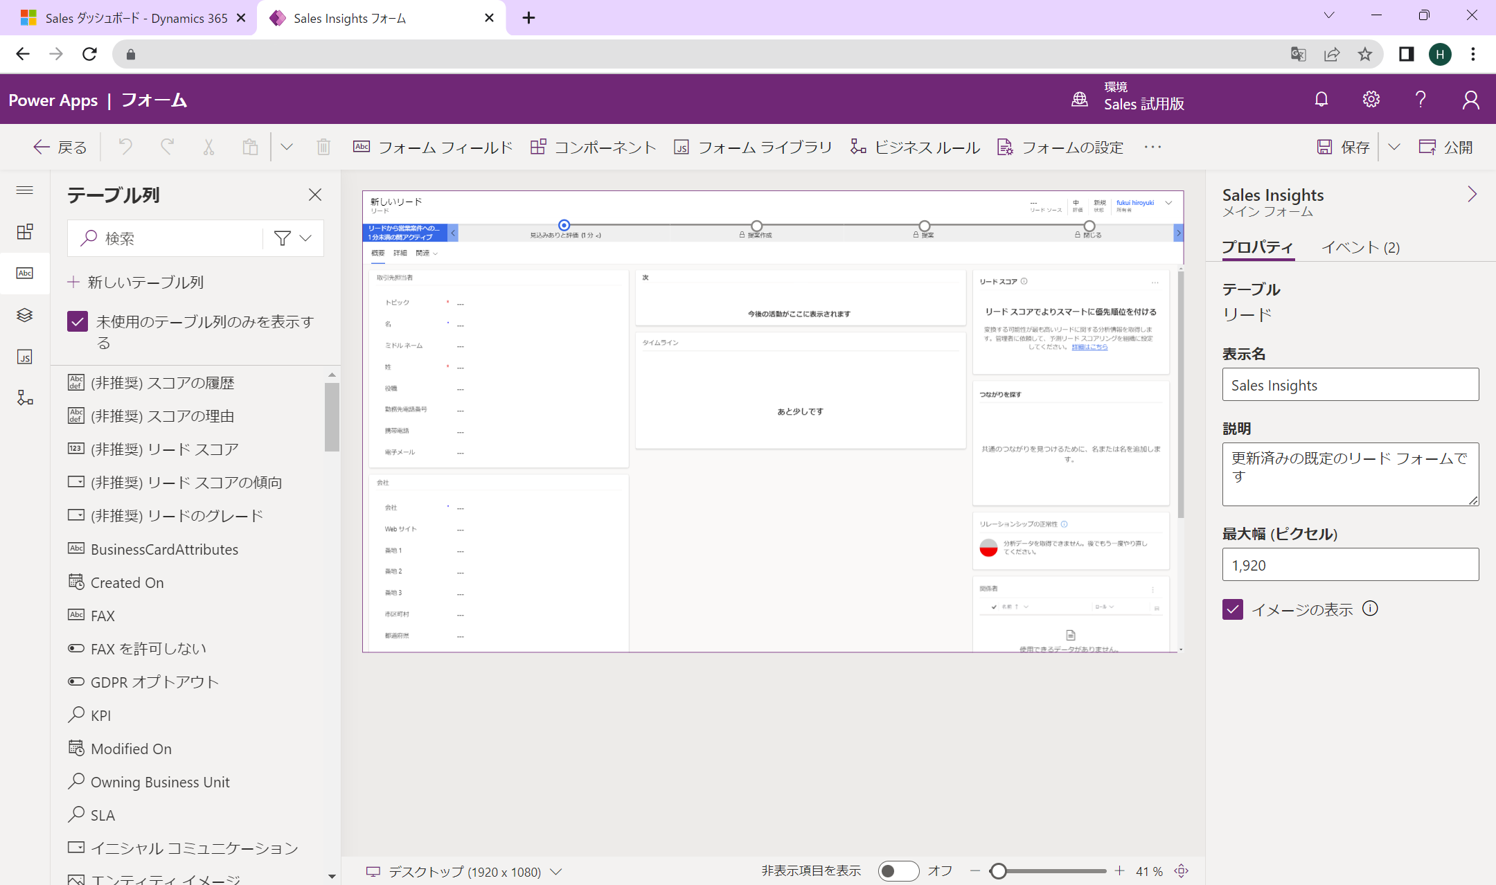Click the zoom slider handle
Image resolution: width=1496 pixels, height=885 pixels.
998,871
